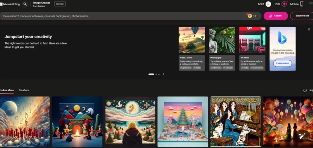Click Surprise Me
Screen dimensions: 313x148
[302, 16]
